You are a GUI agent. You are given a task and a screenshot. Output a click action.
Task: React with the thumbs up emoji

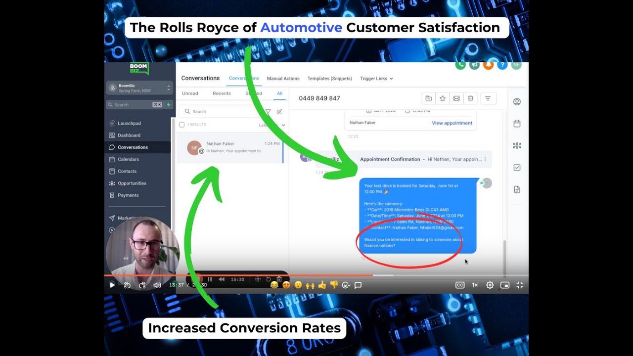coord(322,285)
